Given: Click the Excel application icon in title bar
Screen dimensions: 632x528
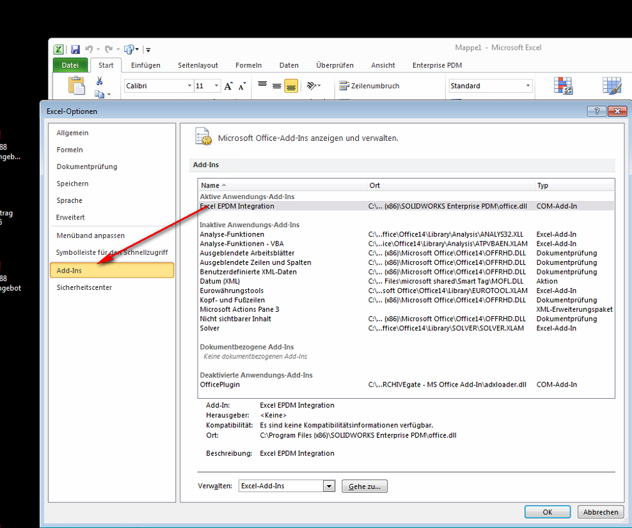Looking at the screenshot, I should [x=58, y=49].
